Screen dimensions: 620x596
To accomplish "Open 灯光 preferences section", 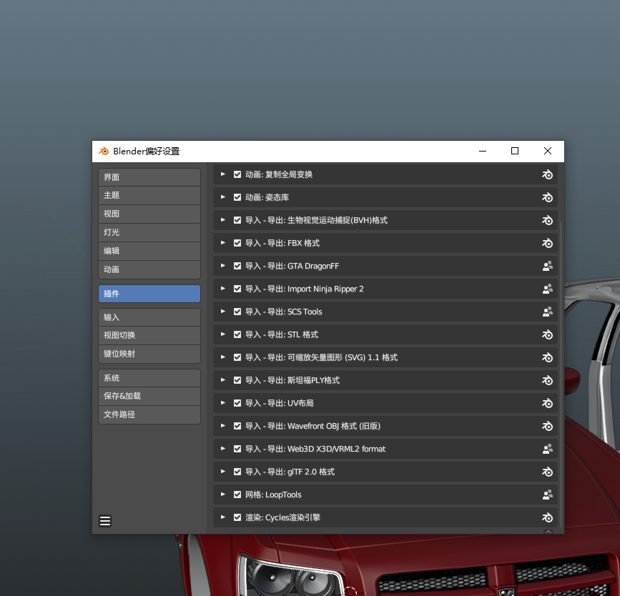I will pos(149,233).
